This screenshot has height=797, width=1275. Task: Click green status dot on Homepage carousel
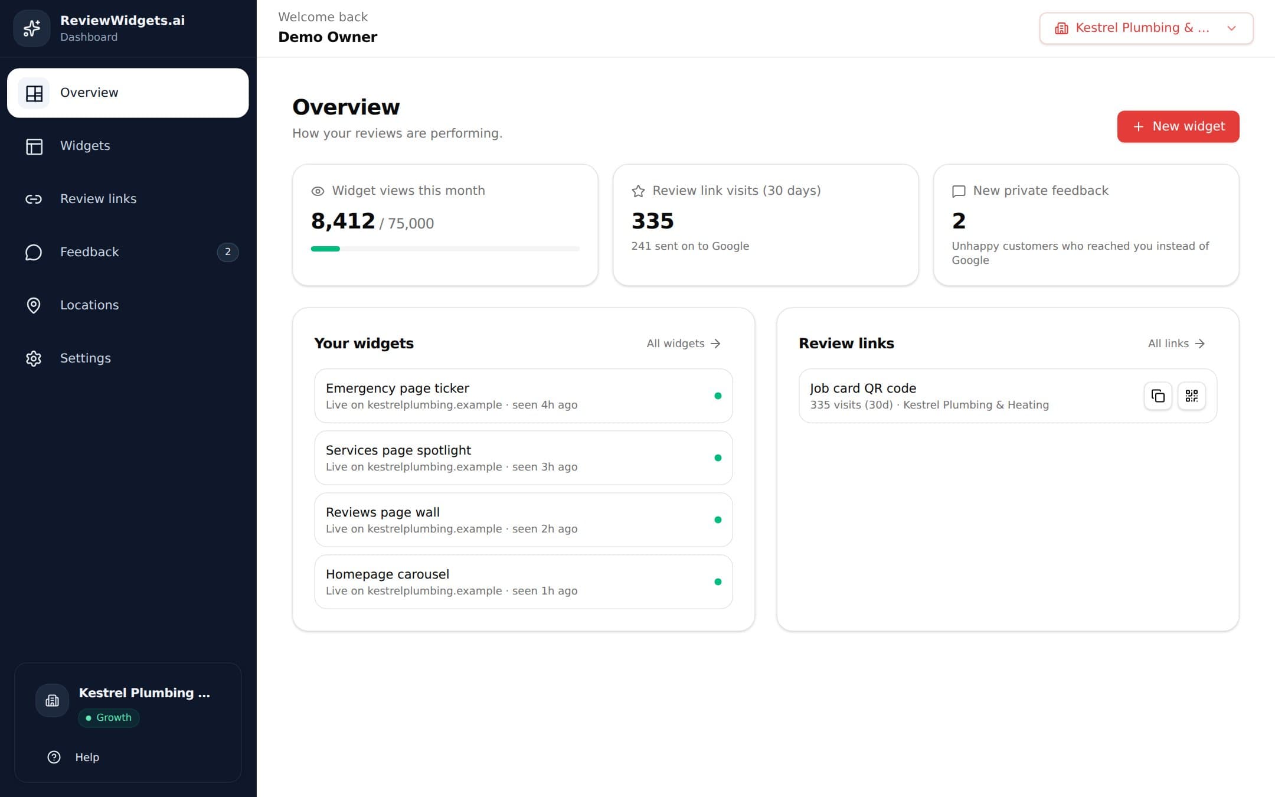pyautogui.click(x=718, y=582)
